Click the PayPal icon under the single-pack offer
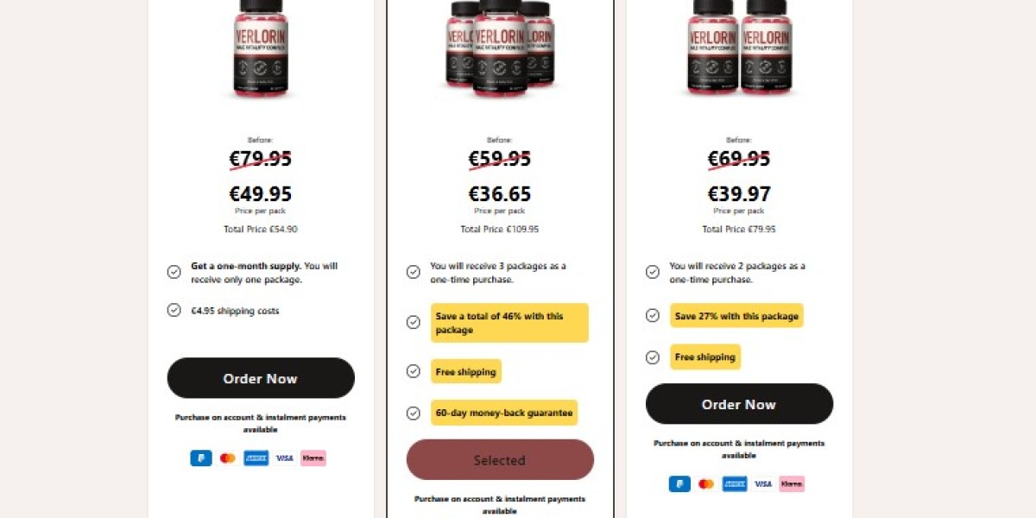 (x=201, y=458)
